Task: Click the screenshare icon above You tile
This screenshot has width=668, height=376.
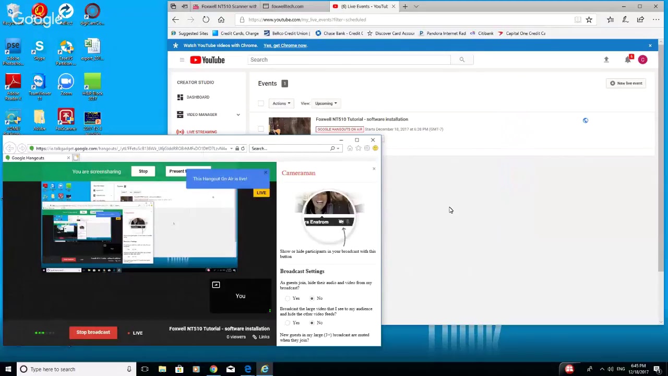Action: [x=216, y=285]
